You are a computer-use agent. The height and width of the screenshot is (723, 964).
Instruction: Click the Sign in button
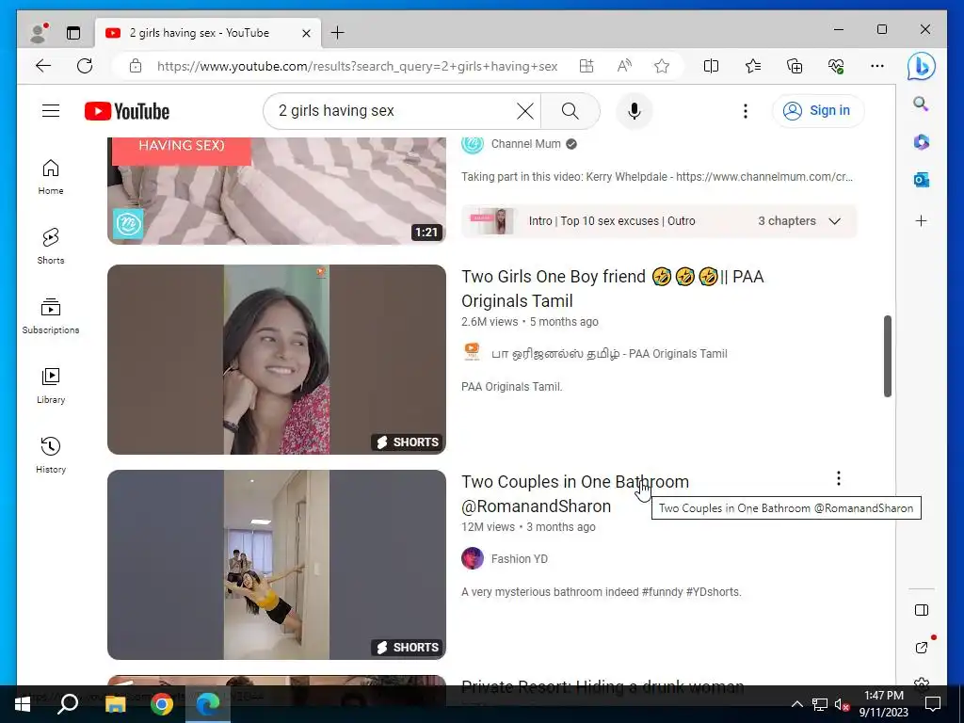click(x=818, y=111)
